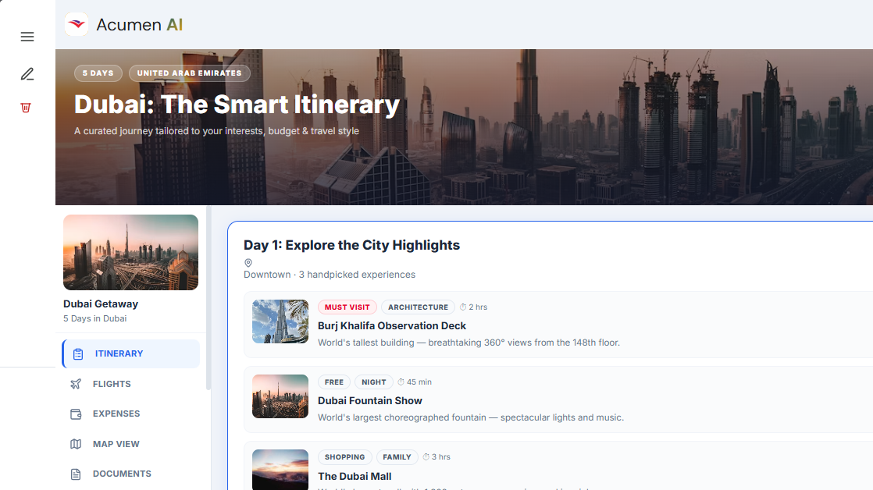The width and height of the screenshot is (873, 490).
Task: Click the Burj Khalifa thumbnail image
Action: [280, 321]
